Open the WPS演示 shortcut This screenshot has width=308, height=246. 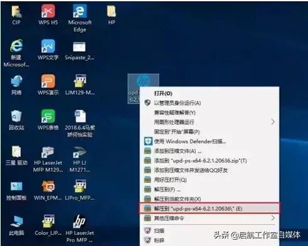pyautogui.click(x=48, y=85)
